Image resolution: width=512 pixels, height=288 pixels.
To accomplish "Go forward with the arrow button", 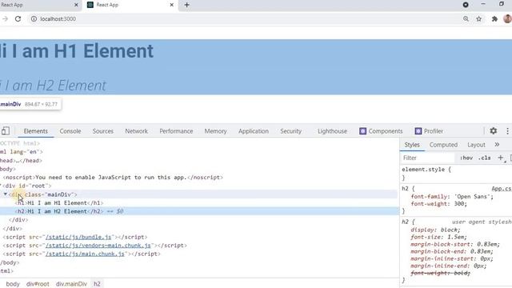I will 5,19.
